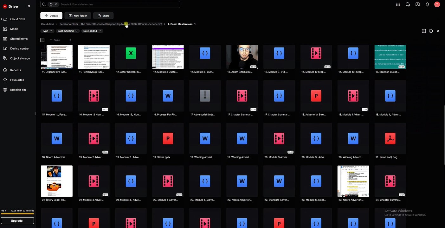Open the 17. Advertorial Swip... zip archive
The width and height of the screenshot is (445, 228).
pos(205,96)
